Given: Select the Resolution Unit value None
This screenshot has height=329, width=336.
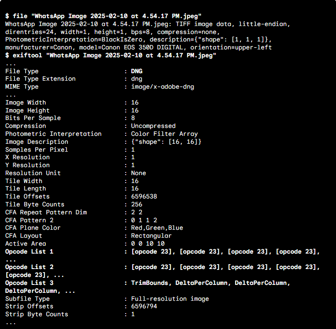Looking at the screenshot, I should (138, 173).
